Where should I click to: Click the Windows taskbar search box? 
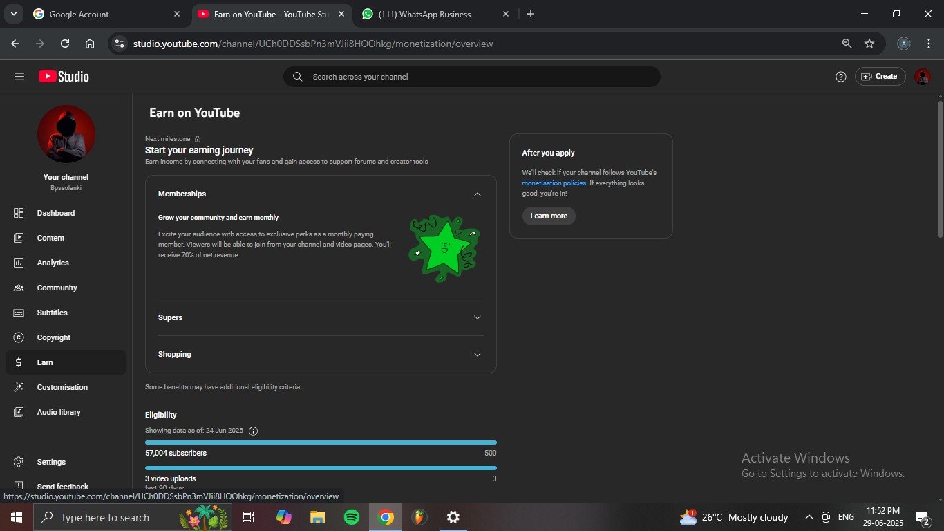tap(133, 517)
